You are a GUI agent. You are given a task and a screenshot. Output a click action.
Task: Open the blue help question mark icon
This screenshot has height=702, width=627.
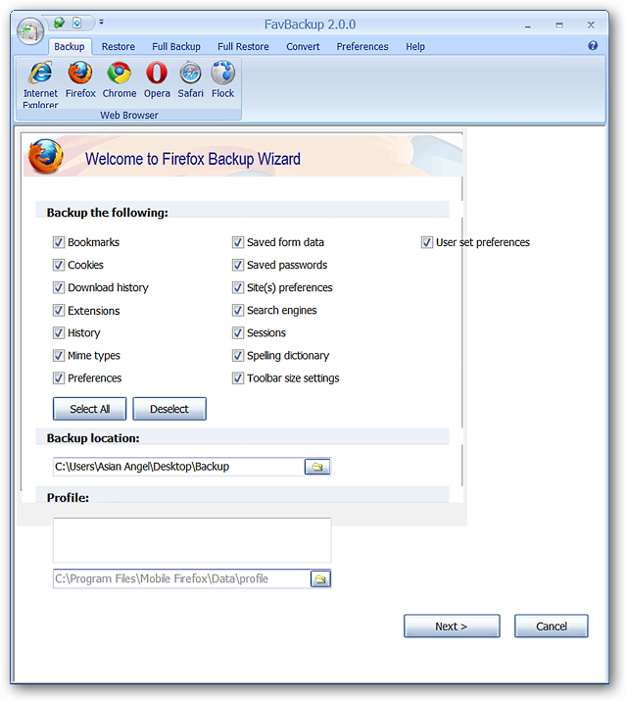point(593,45)
